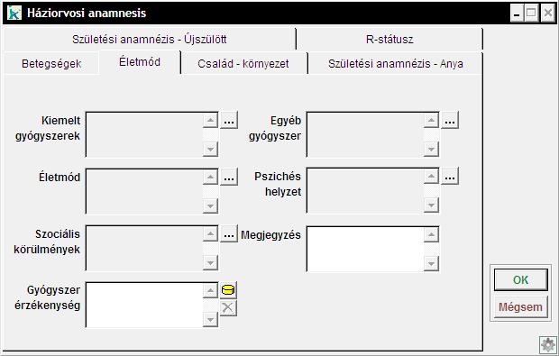Open the Család - környezet tab

coord(243,64)
